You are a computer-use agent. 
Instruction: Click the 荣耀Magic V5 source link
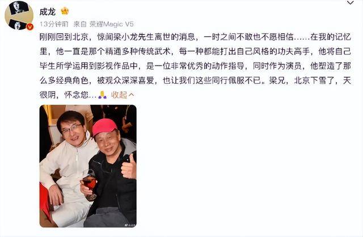tap(112, 24)
